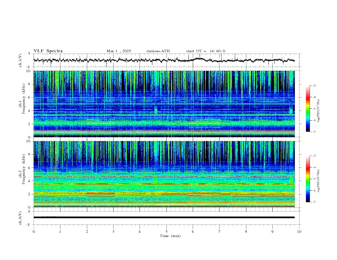This screenshot has height=260, width=337.
Task: Click the time axis tick label '1'
Action: point(60,232)
